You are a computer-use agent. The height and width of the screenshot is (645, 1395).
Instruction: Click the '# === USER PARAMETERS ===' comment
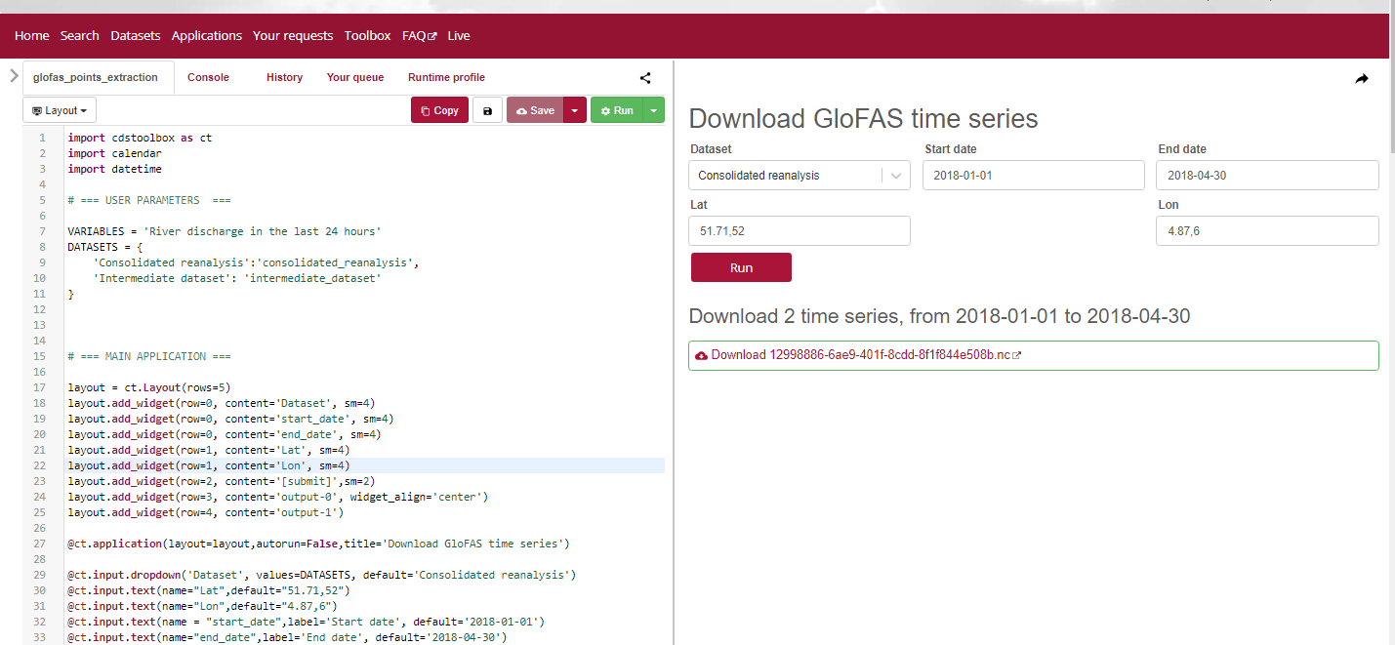pyautogui.click(x=149, y=200)
